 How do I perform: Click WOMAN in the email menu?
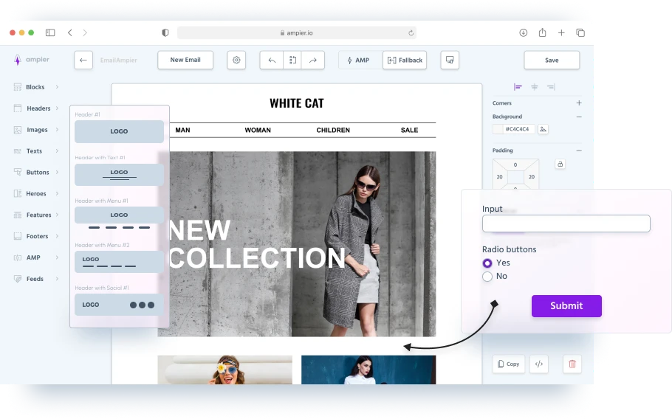pyautogui.click(x=258, y=130)
